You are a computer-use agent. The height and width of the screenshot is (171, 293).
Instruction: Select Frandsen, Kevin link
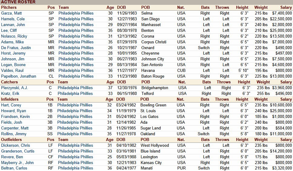[15, 117]
